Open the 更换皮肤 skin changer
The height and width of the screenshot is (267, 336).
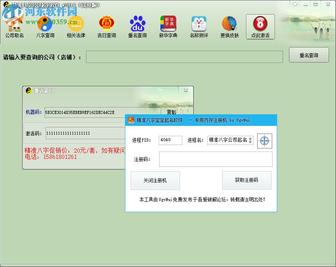(229, 26)
